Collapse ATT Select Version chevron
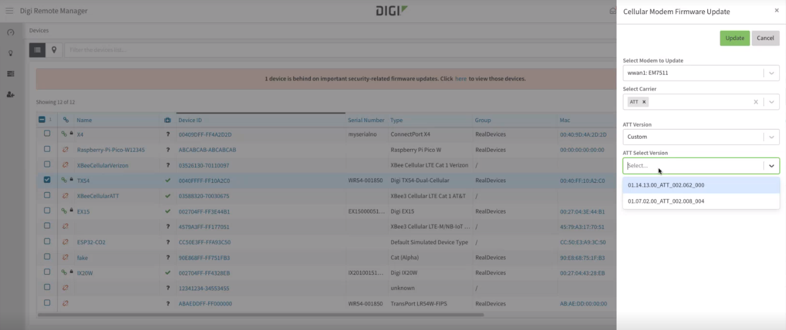 click(771, 166)
